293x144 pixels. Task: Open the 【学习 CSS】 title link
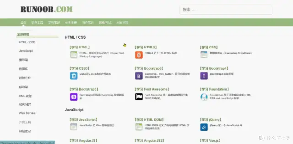coord(209,48)
